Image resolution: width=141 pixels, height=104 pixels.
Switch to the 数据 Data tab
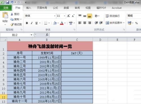click(x=66, y=8)
